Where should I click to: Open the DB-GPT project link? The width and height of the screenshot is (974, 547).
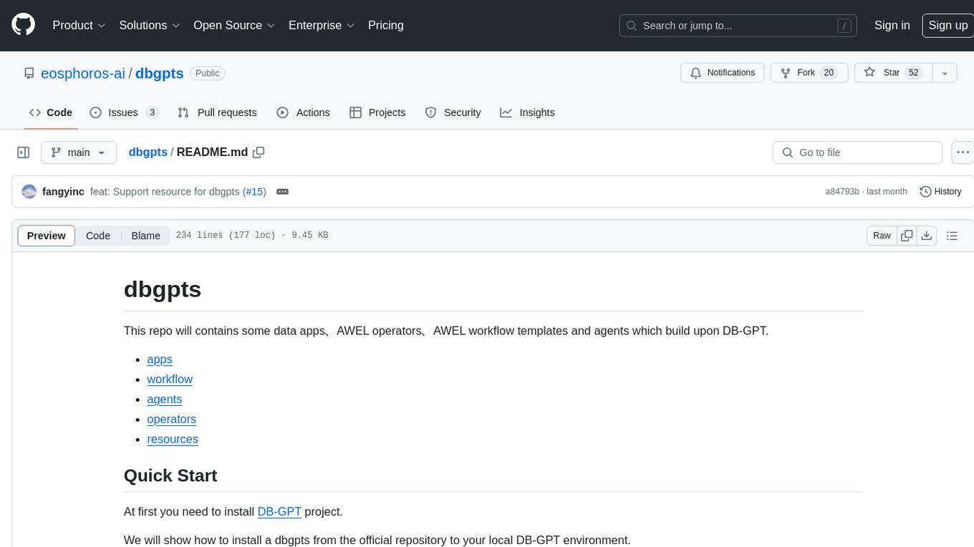point(279,511)
